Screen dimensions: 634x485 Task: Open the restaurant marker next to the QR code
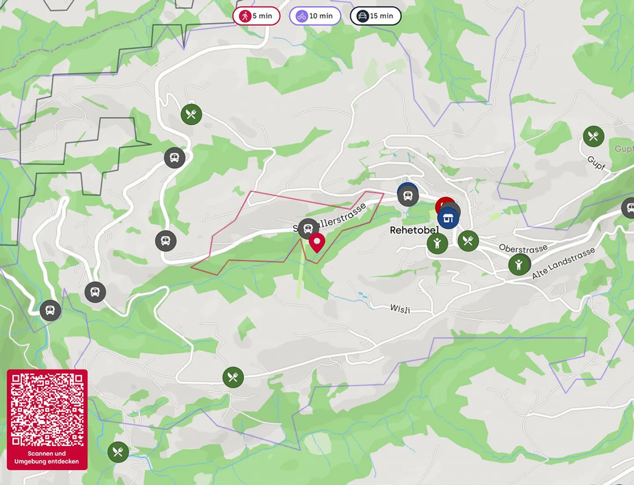[x=118, y=452]
